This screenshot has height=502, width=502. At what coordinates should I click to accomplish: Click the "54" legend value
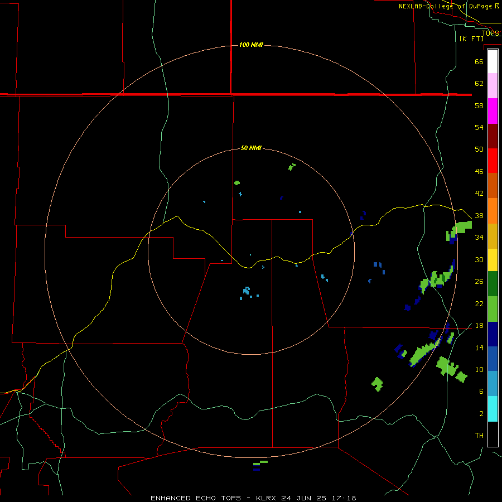tap(479, 127)
